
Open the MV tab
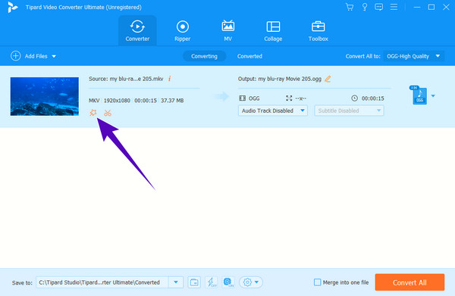pyautogui.click(x=227, y=30)
